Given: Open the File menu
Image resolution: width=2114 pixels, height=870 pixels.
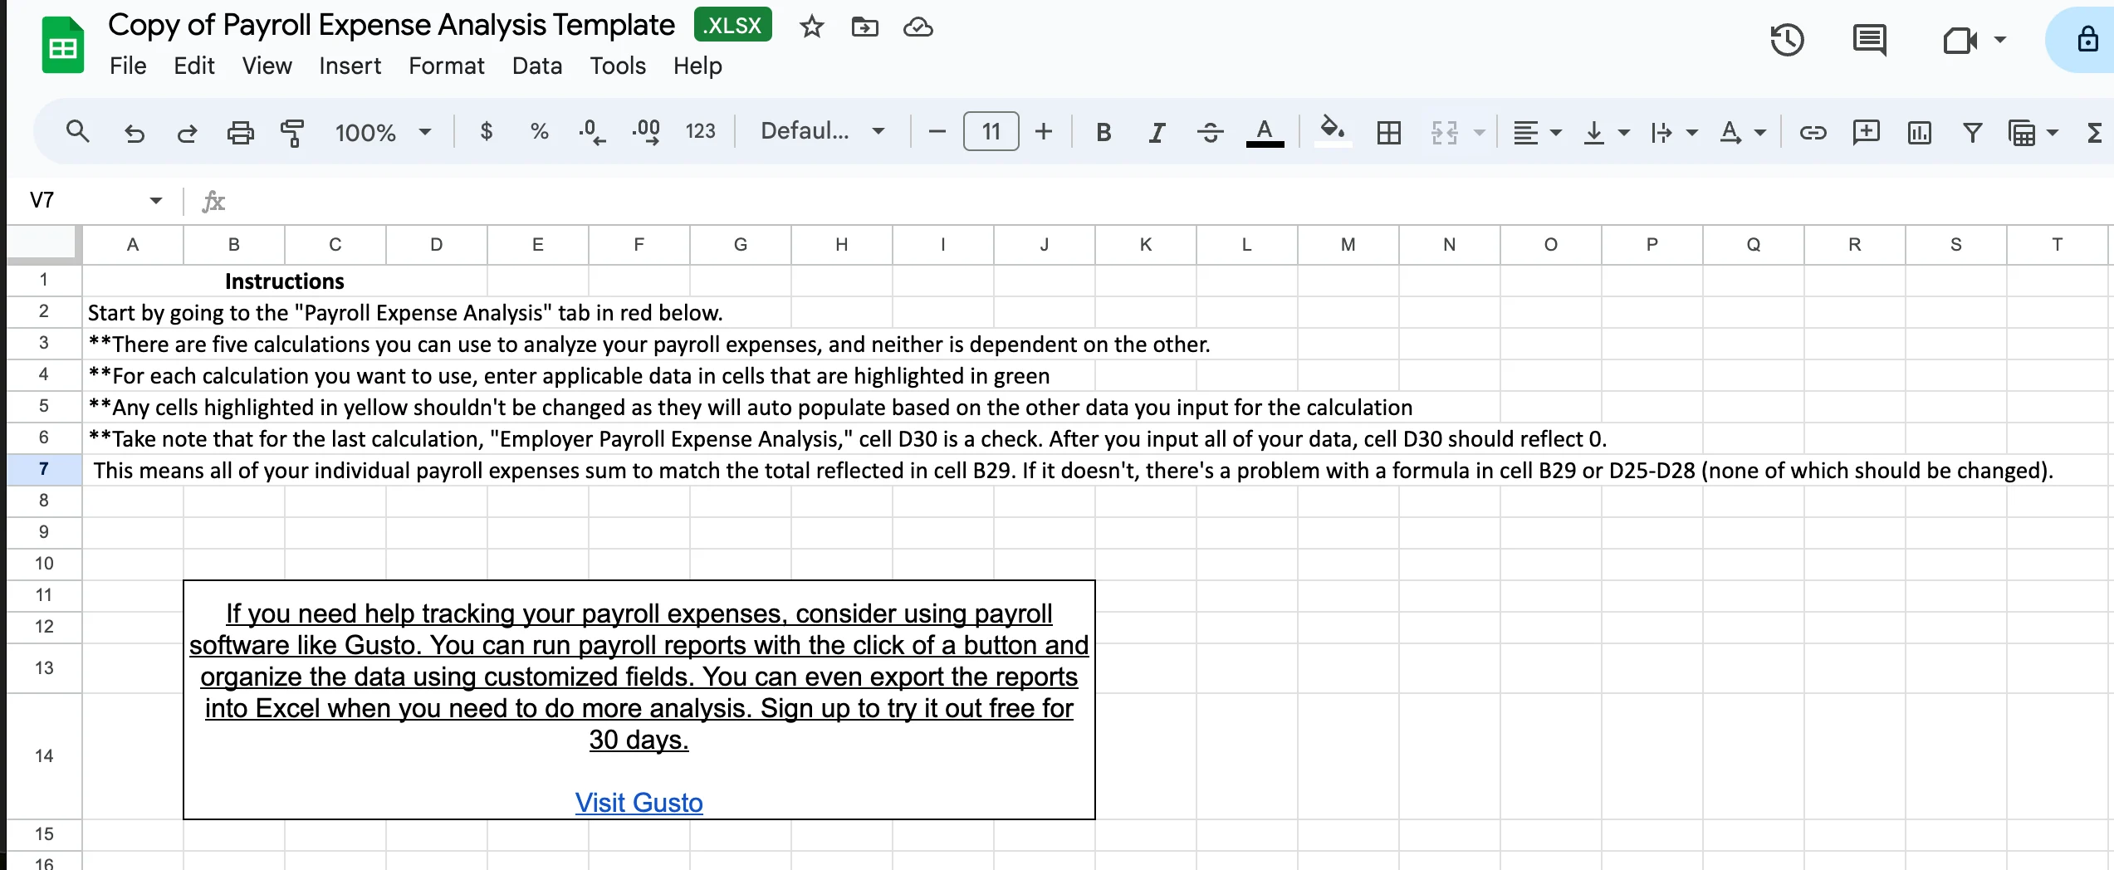Looking at the screenshot, I should tap(128, 66).
